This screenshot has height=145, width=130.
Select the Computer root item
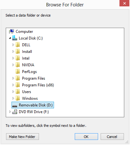tap(24, 32)
